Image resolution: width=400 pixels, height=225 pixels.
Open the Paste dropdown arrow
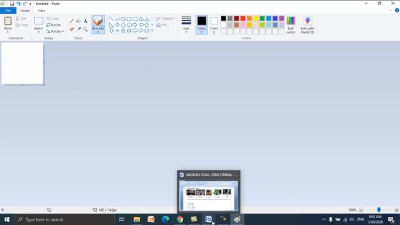tap(7, 32)
